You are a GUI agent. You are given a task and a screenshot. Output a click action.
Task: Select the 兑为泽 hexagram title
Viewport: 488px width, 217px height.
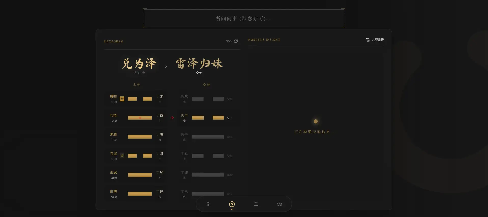click(139, 64)
